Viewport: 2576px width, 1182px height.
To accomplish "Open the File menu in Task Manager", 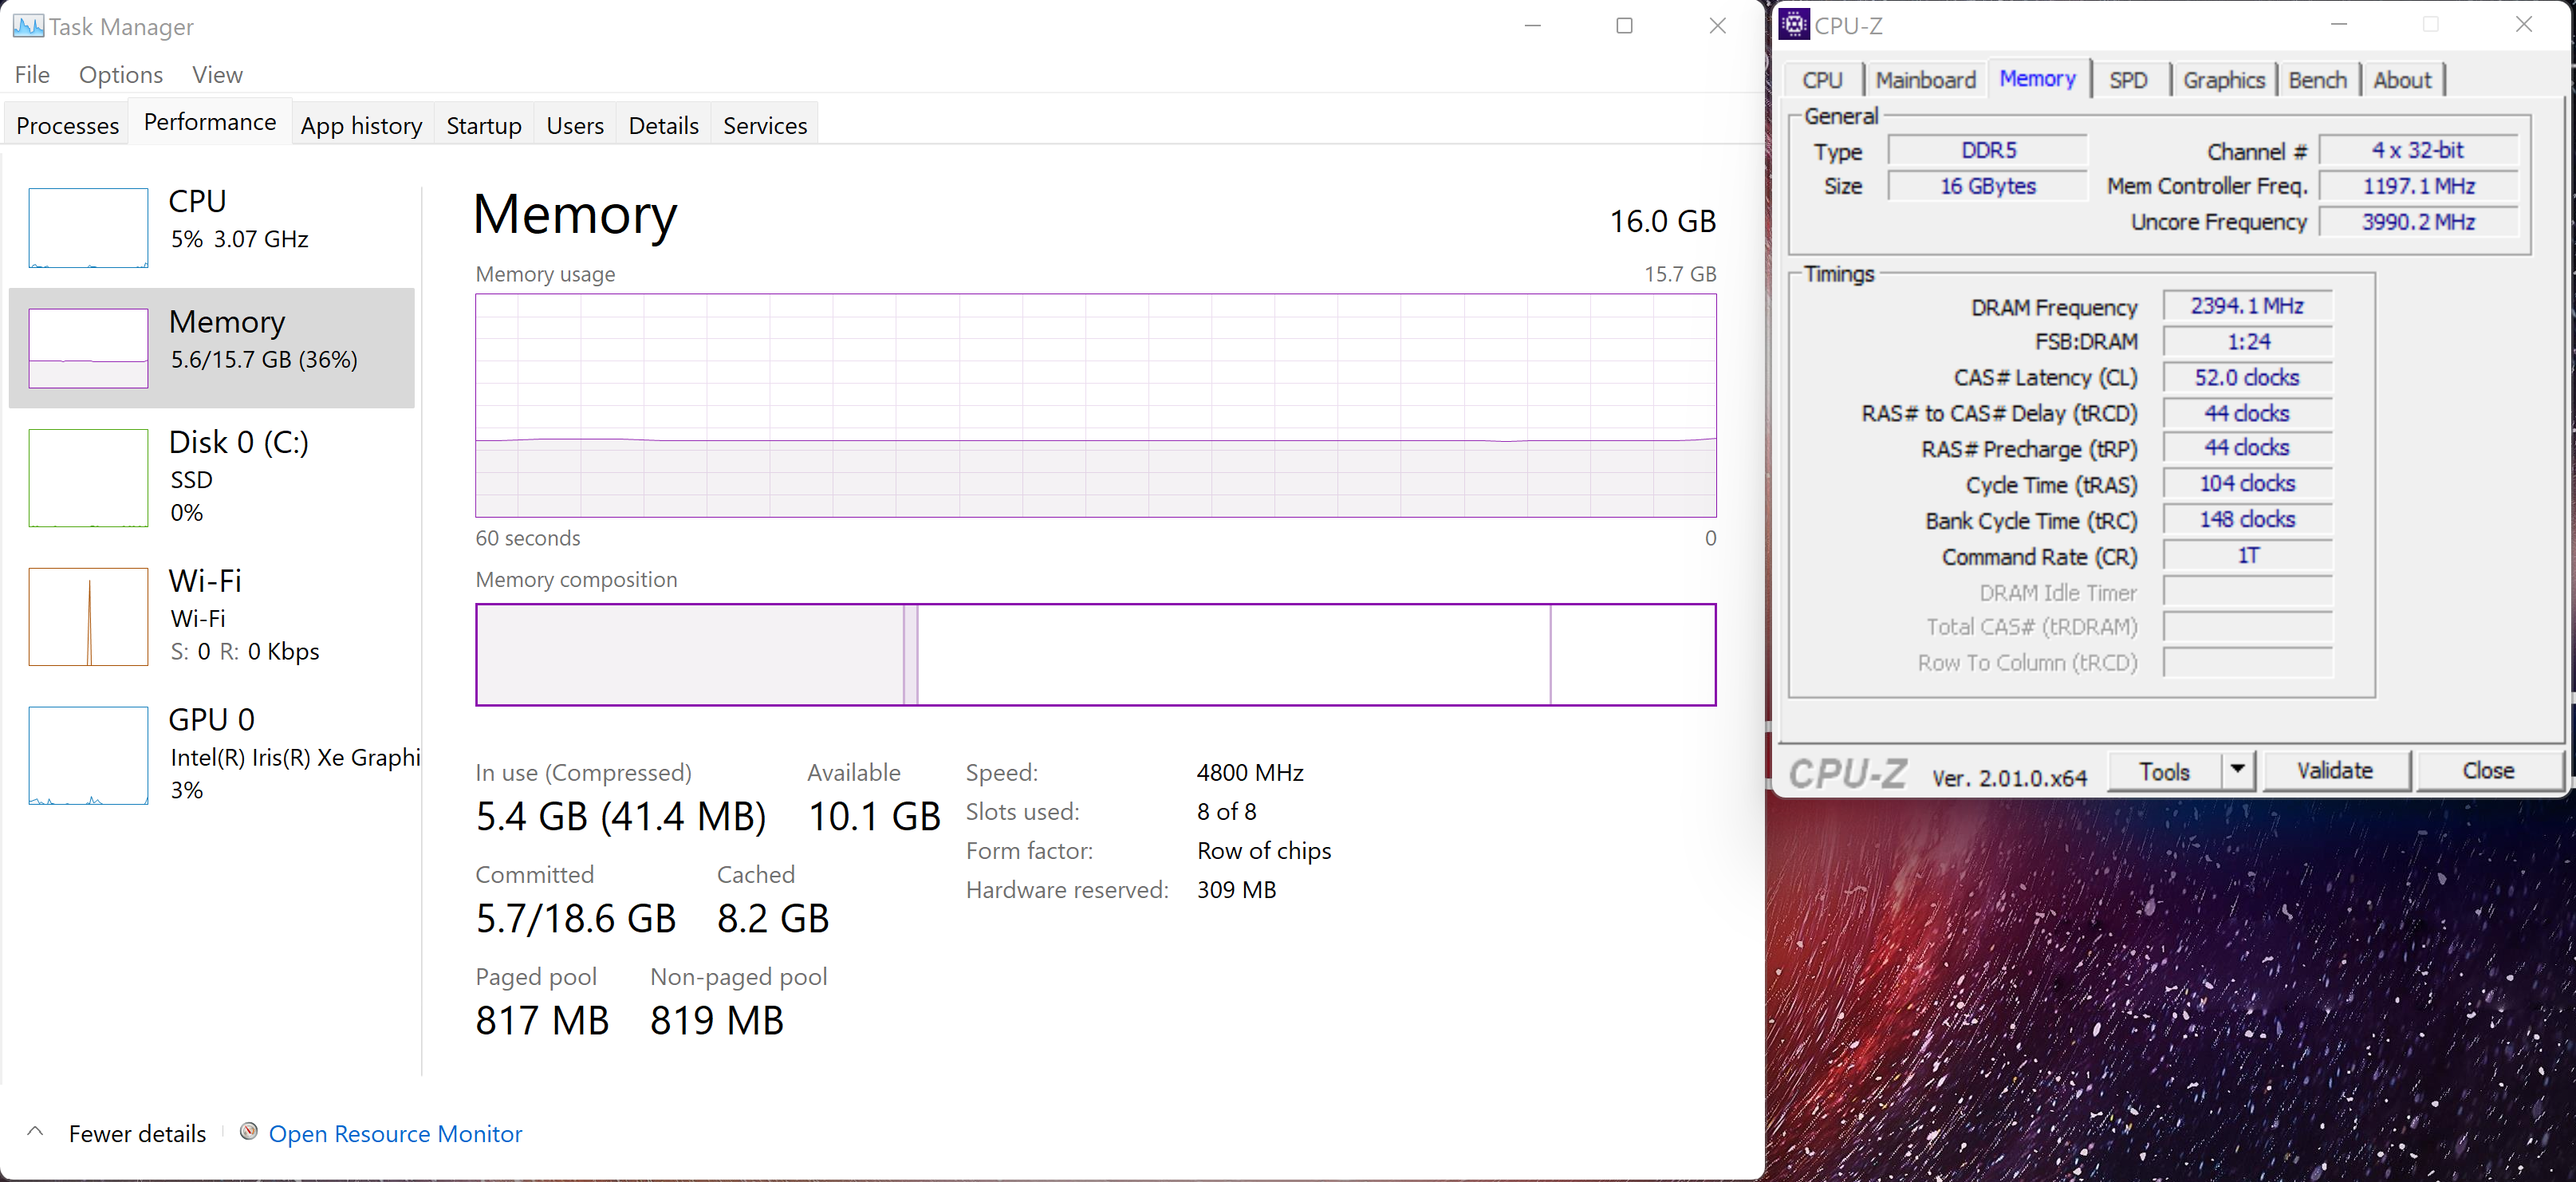I will [32, 75].
